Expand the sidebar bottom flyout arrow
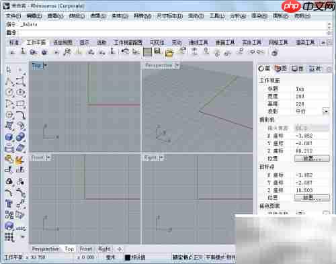 tap(23, 236)
